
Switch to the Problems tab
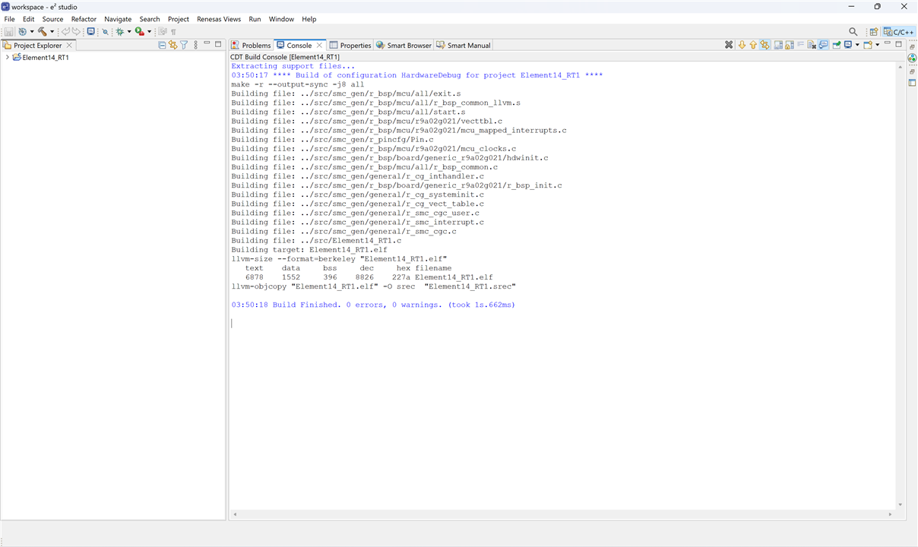coord(251,46)
